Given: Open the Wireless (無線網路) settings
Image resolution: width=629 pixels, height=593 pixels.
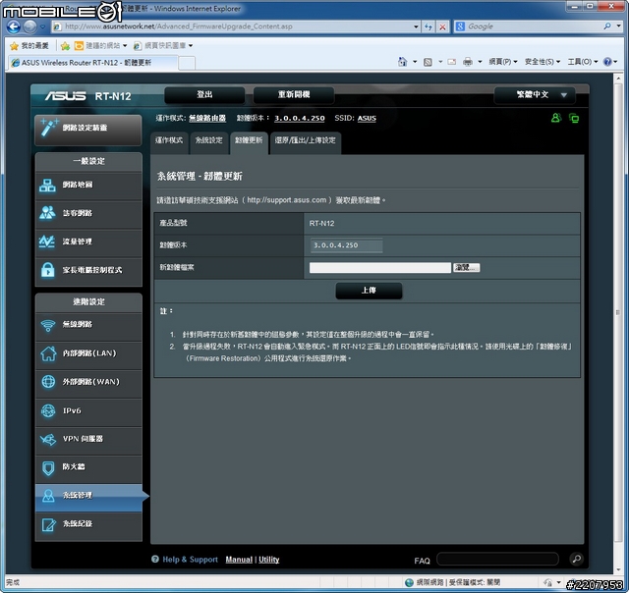Looking at the screenshot, I should click(x=88, y=325).
